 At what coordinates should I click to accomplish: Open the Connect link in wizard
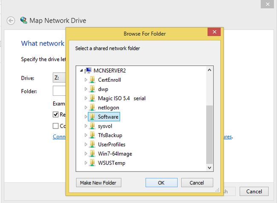point(59,136)
